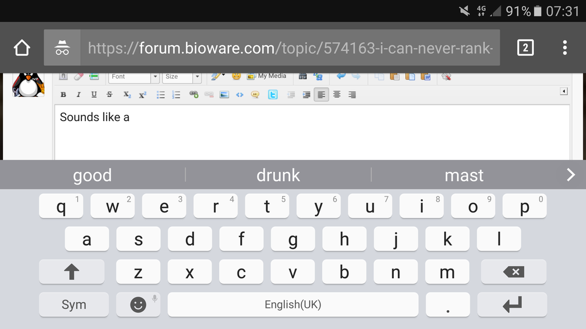Insert an image using the picture icon
This screenshot has width=586, height=329.
click(x=224, y=95)
